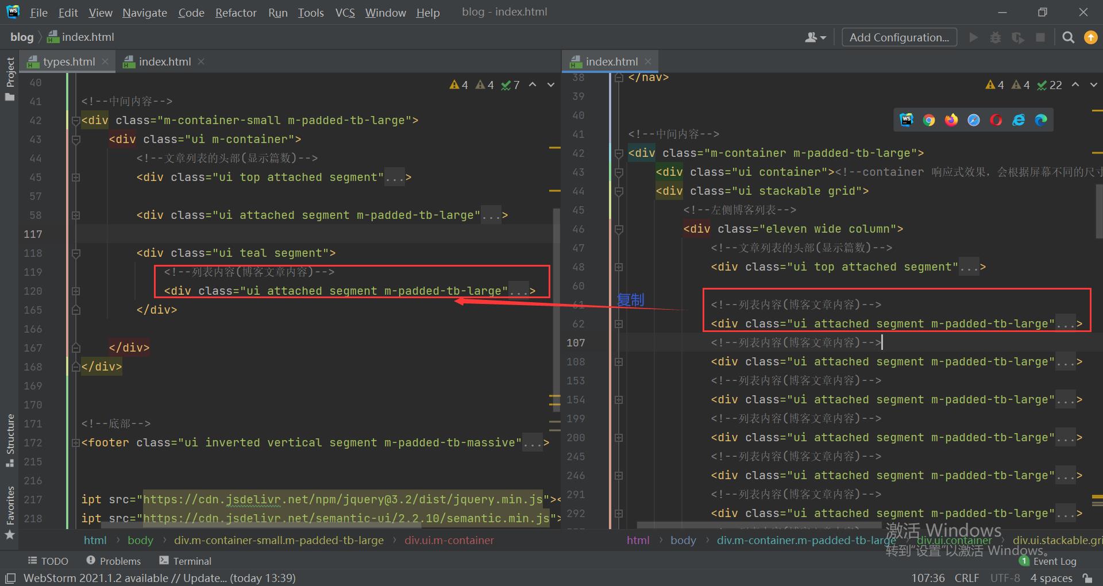Viewport: 1103px width, 586px height.
Task: Go to next highlighted error in left editor
Action: coord(550,85)
